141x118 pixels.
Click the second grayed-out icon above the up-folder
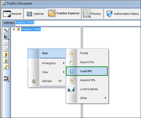click(x=6, y=49)
